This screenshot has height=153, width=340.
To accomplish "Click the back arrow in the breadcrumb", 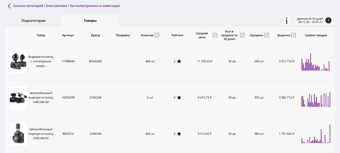I will pyautogui.click(x=9, y=6).
